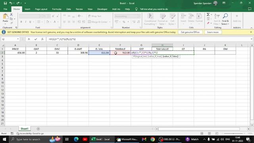Image resolution: width=254 pixels, height=143 pixels.
Task: Switch to the Data tab
Action: pyautogui.click(x=69, y=9)
